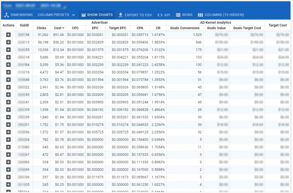Open the Rows settings
Viewport: 293px width, 193px height.
coord(184,15)
